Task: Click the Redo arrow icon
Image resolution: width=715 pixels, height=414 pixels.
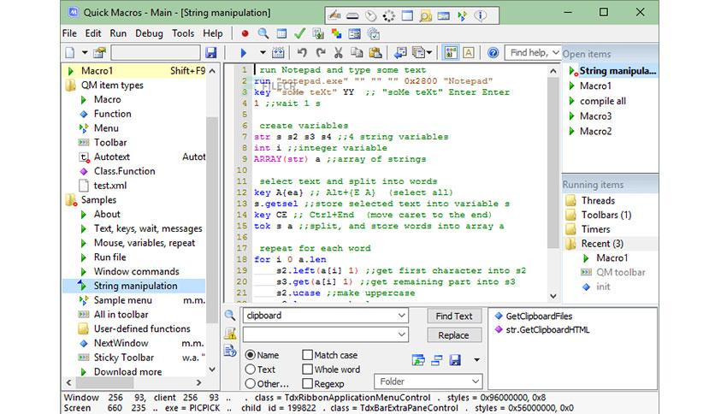Action: [x=321, y=53]
